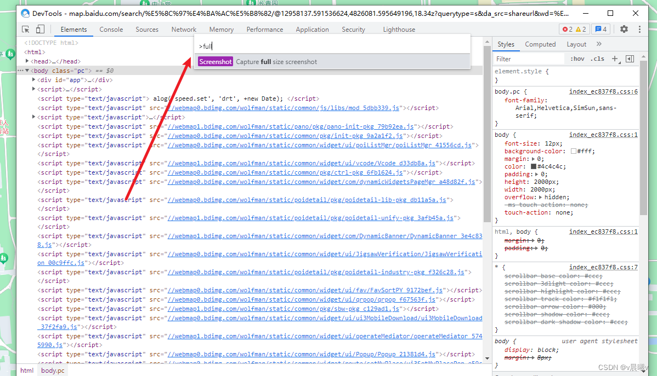Select html in the breadcrumb bar
657x376 pixels.
(27, 370)
